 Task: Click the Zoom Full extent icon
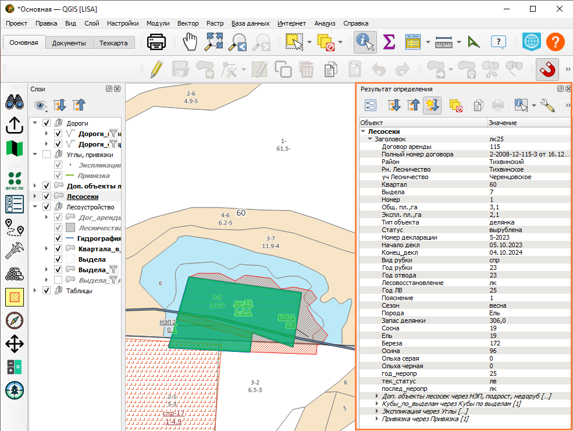[x=213, y=42]
